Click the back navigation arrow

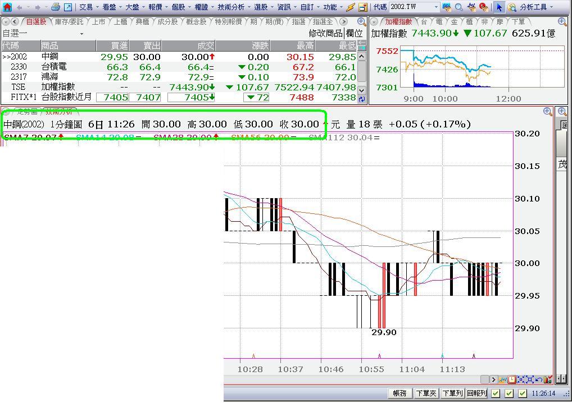coord(20,7)
